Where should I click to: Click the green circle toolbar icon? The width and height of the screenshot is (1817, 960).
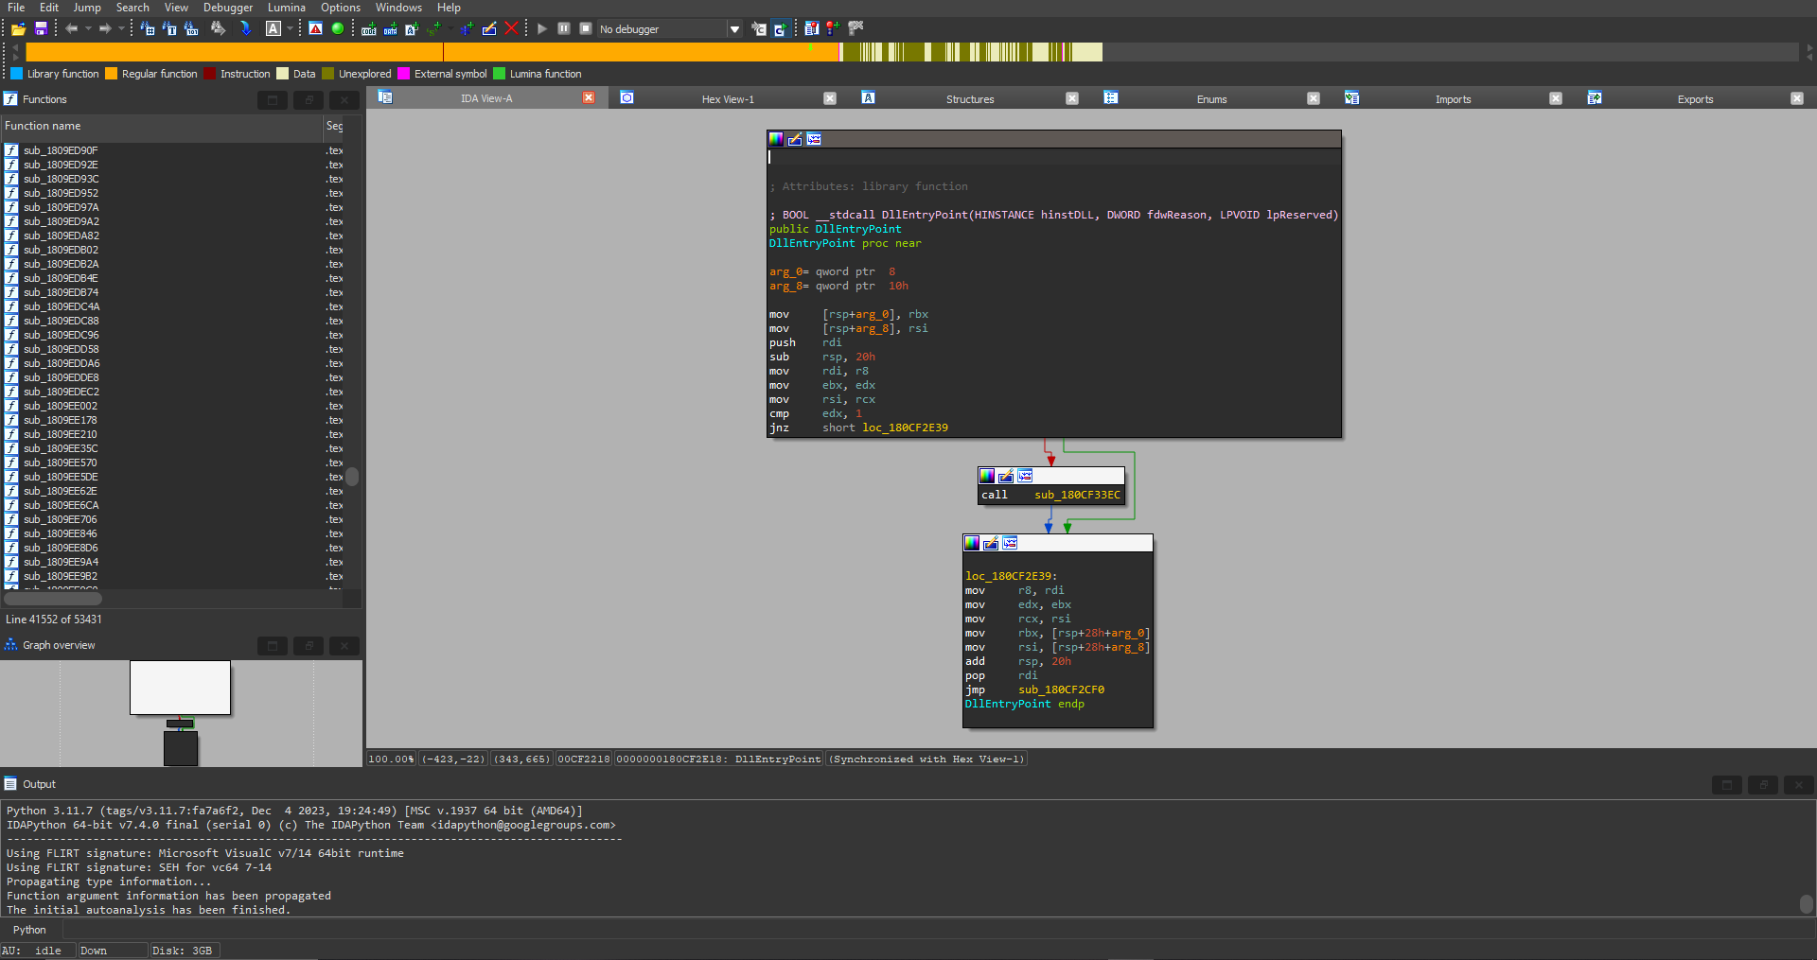(338, 29)
